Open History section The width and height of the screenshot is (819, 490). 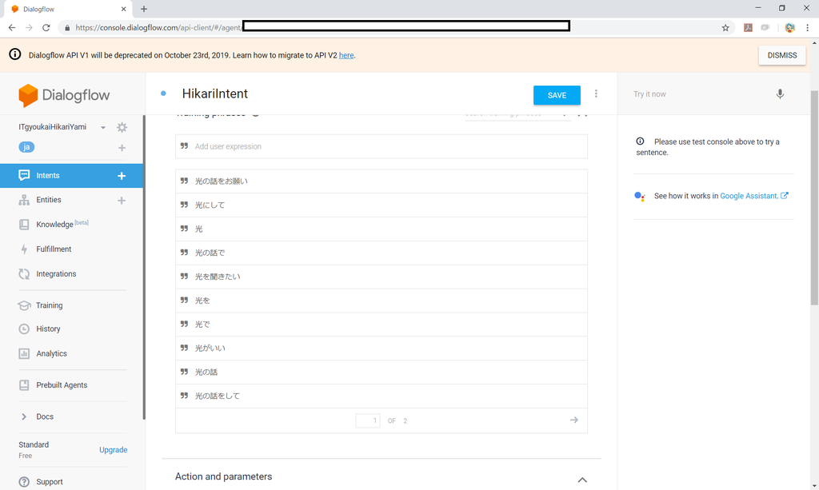pyautogui.click(x=48, y=329)
